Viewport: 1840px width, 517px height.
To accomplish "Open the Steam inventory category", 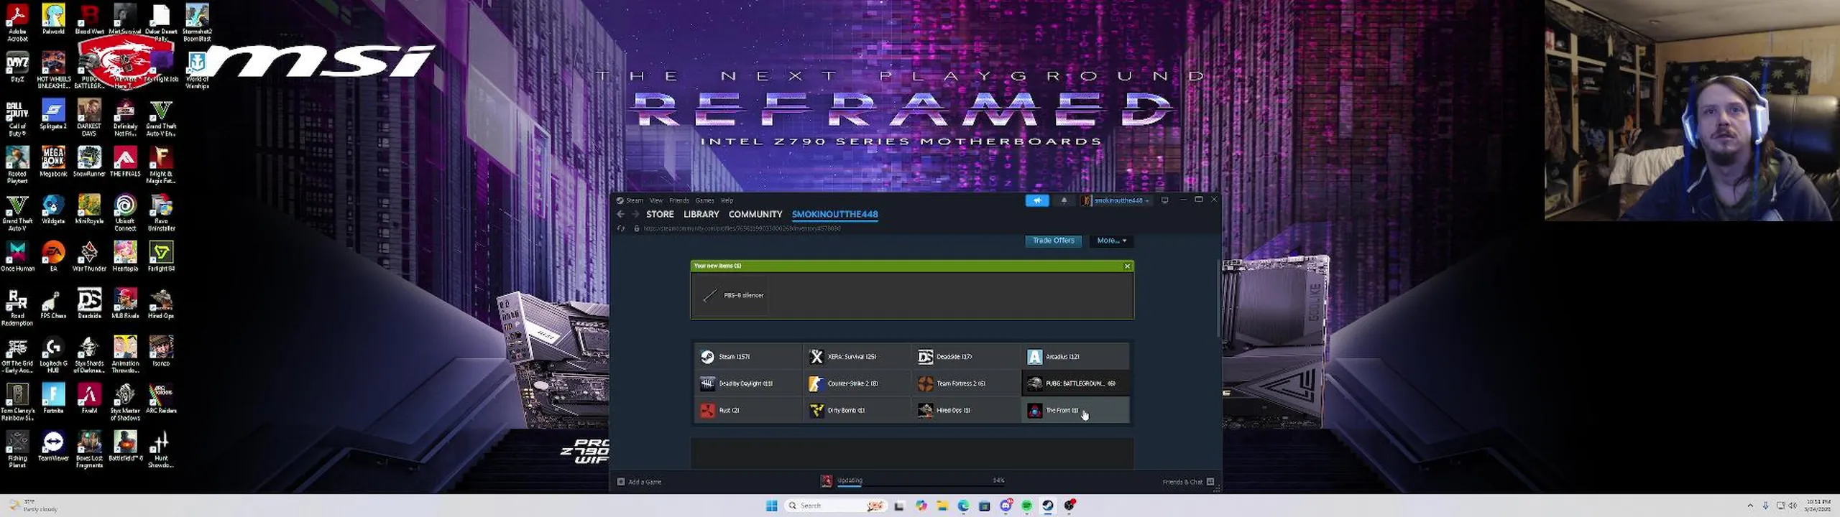I will [x=748, y=356].
